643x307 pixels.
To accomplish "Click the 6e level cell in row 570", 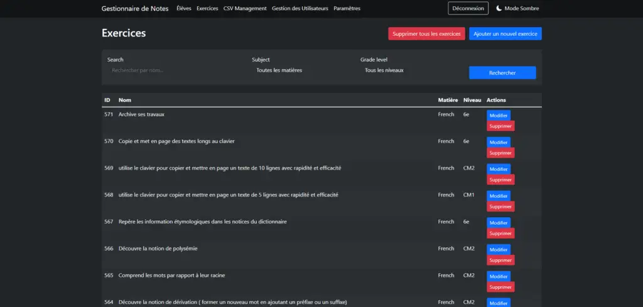I will tap(467, 141).
